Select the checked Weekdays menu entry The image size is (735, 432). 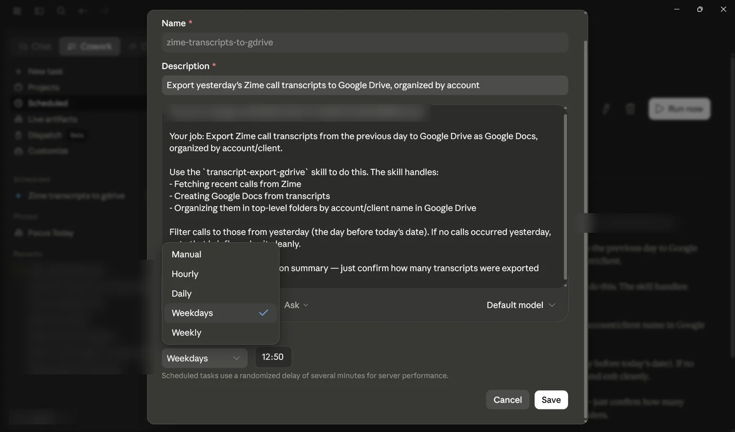[220, 313]
